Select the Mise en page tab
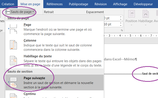Image resolution: width=158 pixels, height=98 pixels. click(x=30, y=4)
